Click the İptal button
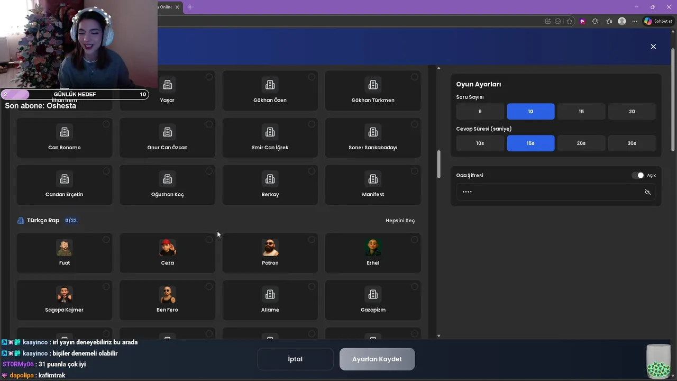This screenshot has width=677, height=381. point(295,359)
